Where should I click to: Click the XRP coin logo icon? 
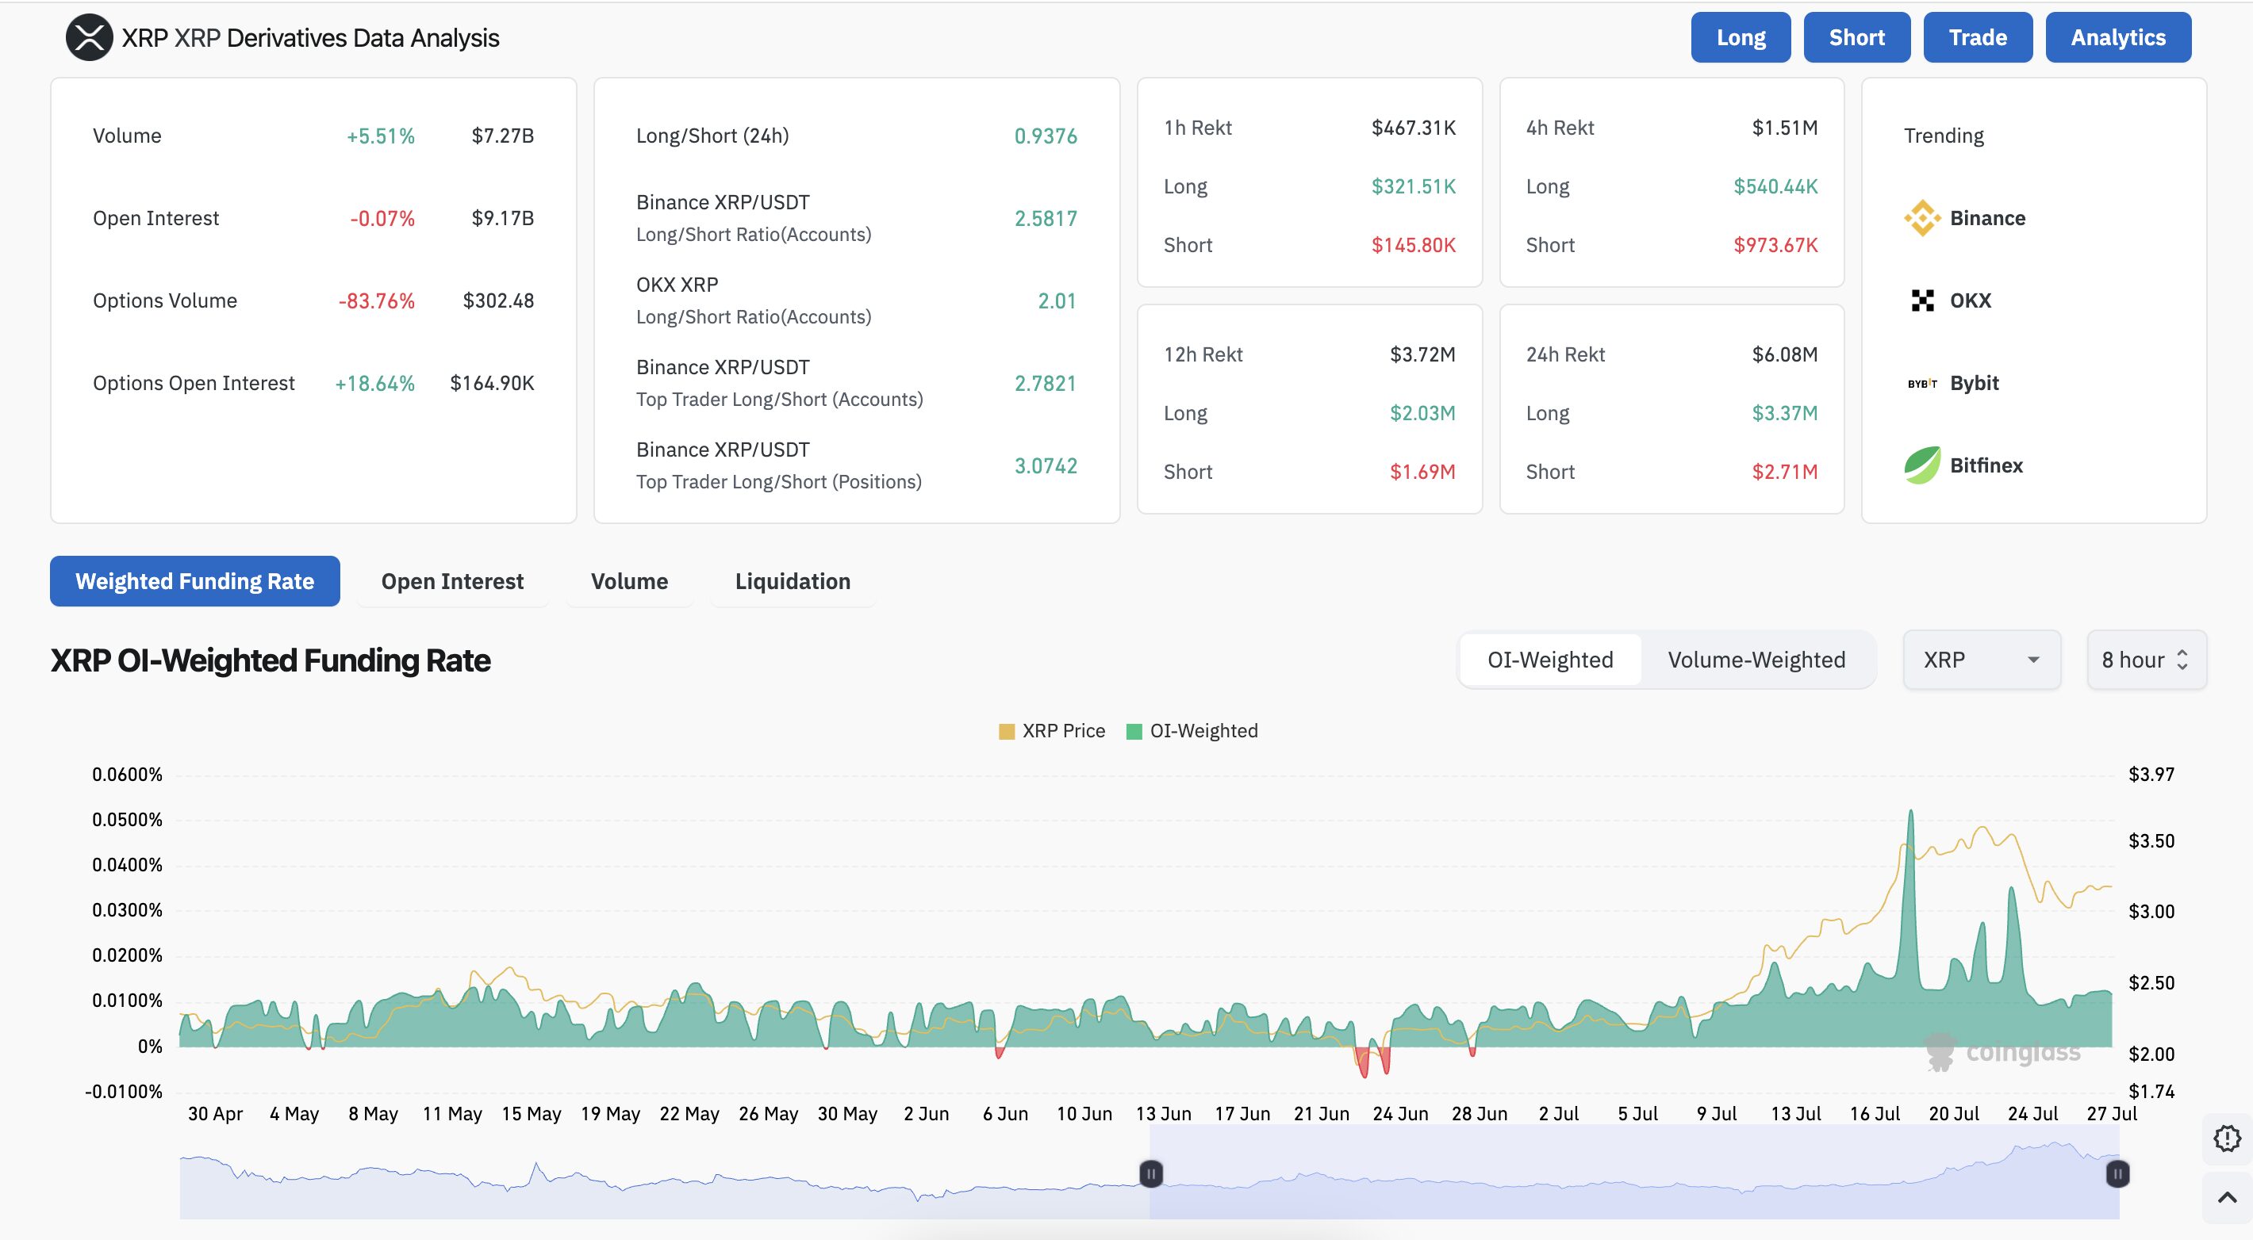click(x=89, y=37)
